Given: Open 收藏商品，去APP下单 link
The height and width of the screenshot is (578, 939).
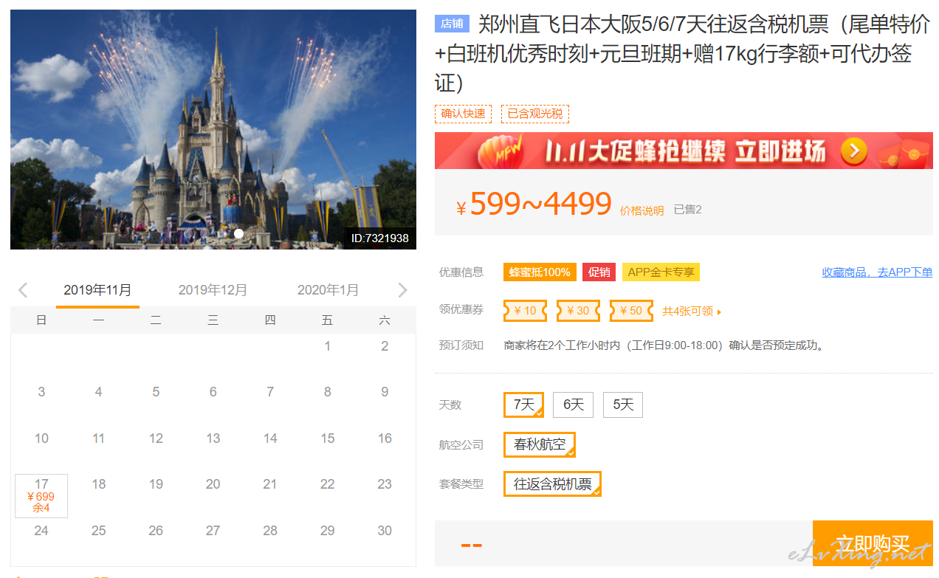Looking at the screenshot, I should point(877,272).
